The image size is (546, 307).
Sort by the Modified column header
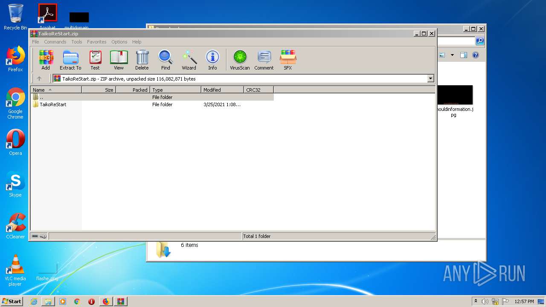click(222, 90)
